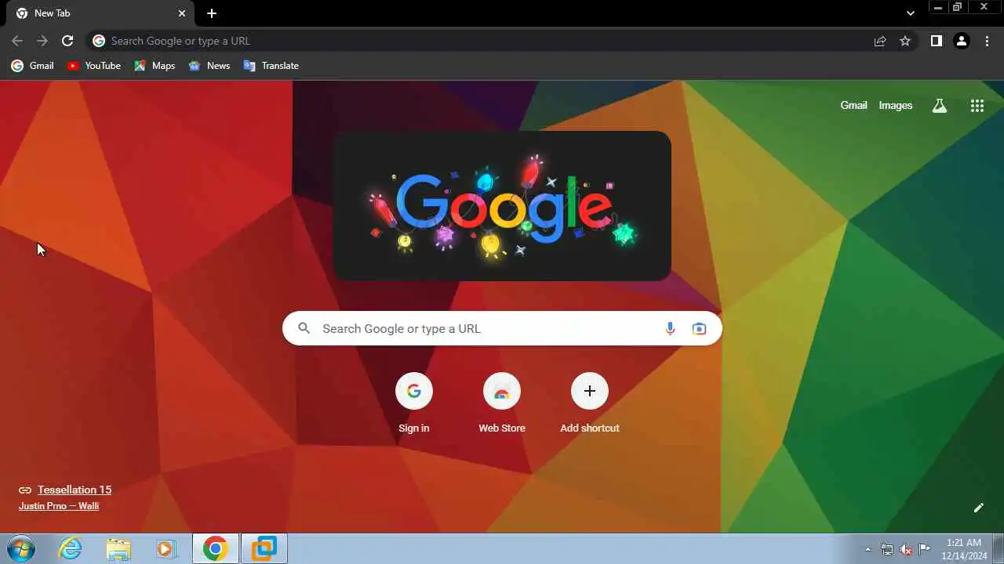Screen dimensions: 1004x564
Task: Click the Chrome taskbar icon
Action: click(x=216, y=548)
